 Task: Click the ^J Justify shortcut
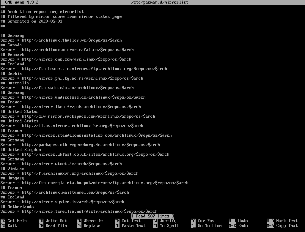pyautogui.click(x=165, y=221)
